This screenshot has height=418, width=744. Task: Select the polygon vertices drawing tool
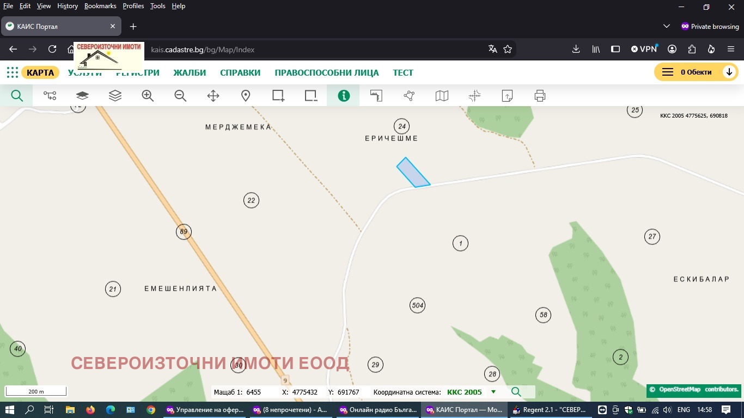click(409, 96)
